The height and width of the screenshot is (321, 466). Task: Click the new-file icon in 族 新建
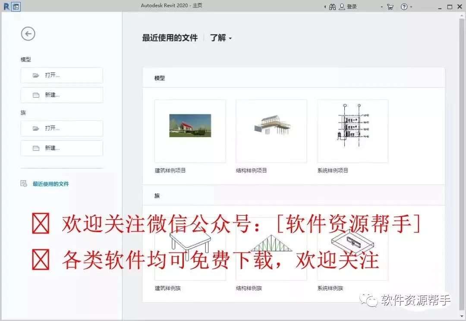(x=36, y=148)
